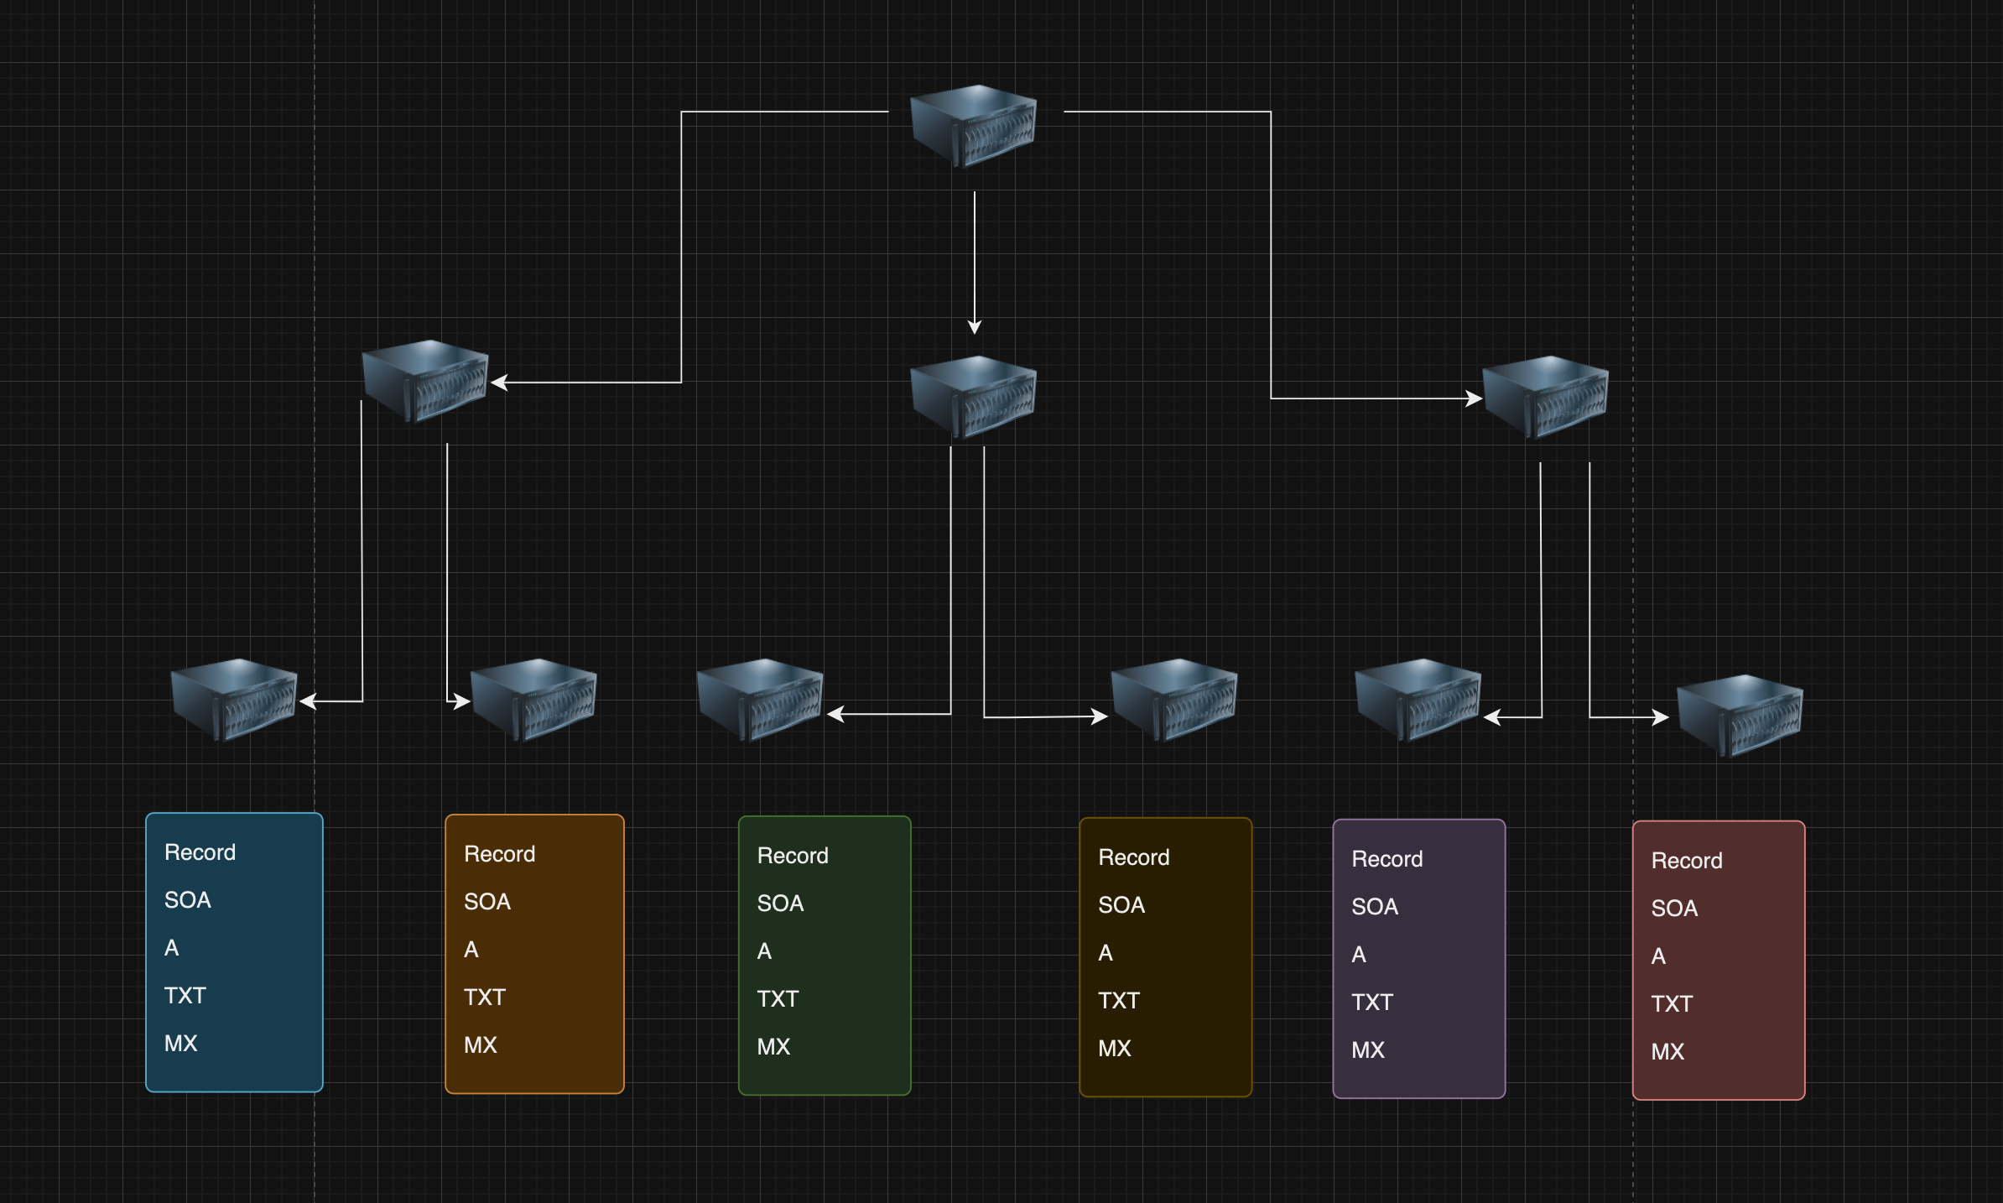Click 'A' entry in the orange box

471,950
